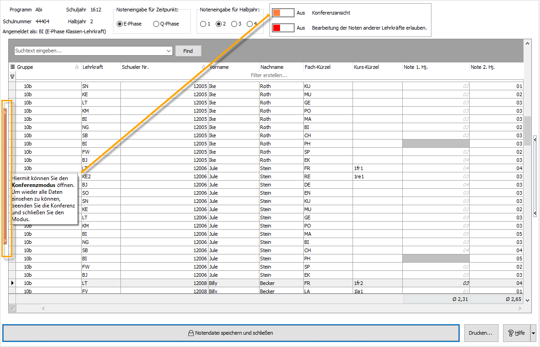Expand the right side panel top arrow
This screenshot has height=347, width=540.
click(x=535, y=140)
